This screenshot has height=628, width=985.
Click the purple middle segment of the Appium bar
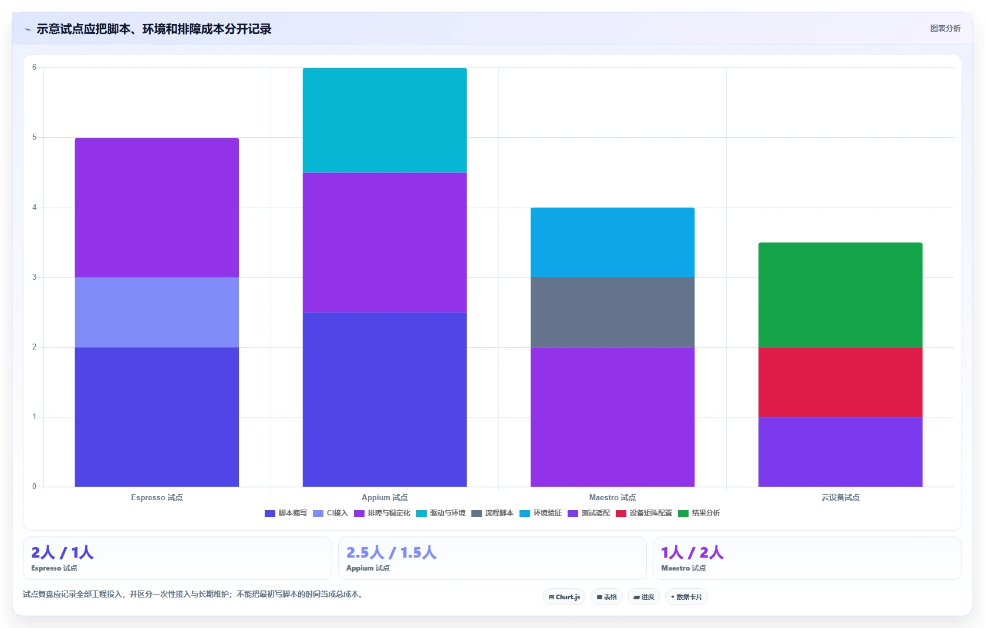pyautogui.click(x=384, y=242)
